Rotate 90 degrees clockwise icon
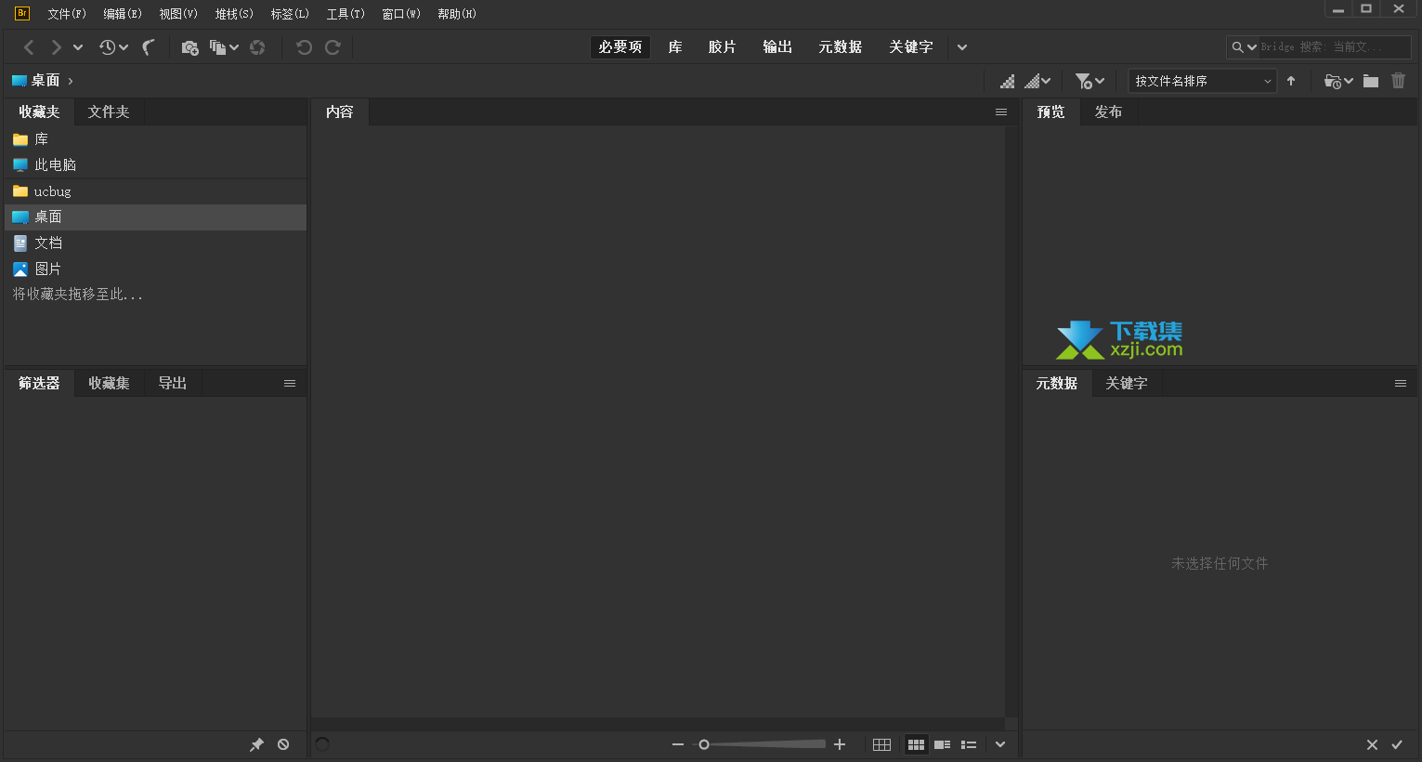 (333, 47)
